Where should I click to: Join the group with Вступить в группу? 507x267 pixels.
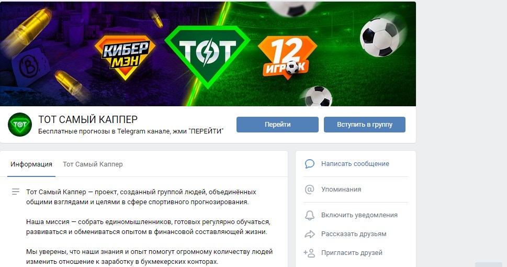click(x=365, y=125)
